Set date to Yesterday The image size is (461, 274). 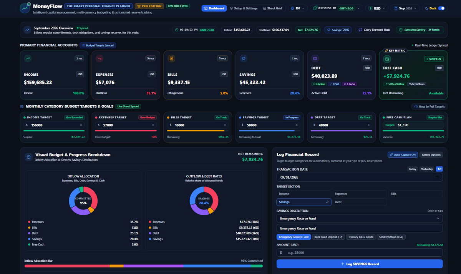click(427, 169)
